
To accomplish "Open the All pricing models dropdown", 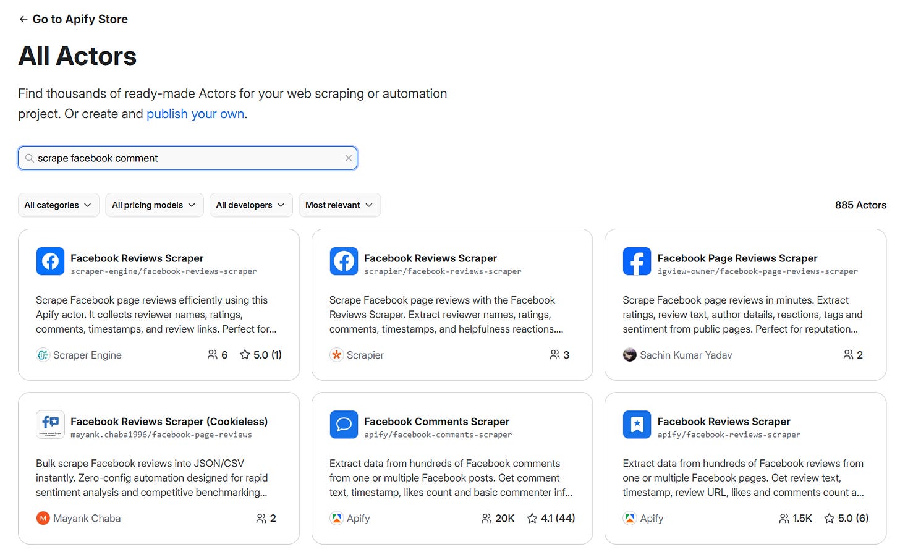I will (x=154, y=205).
